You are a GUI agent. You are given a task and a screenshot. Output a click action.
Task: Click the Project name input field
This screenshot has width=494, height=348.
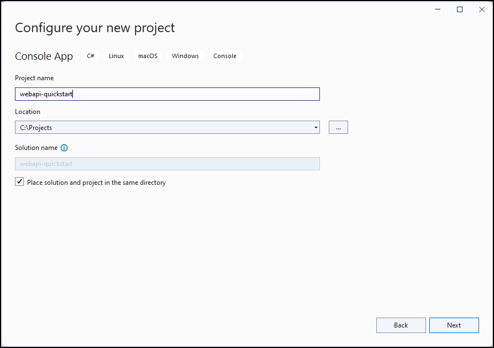pos(166,94)
